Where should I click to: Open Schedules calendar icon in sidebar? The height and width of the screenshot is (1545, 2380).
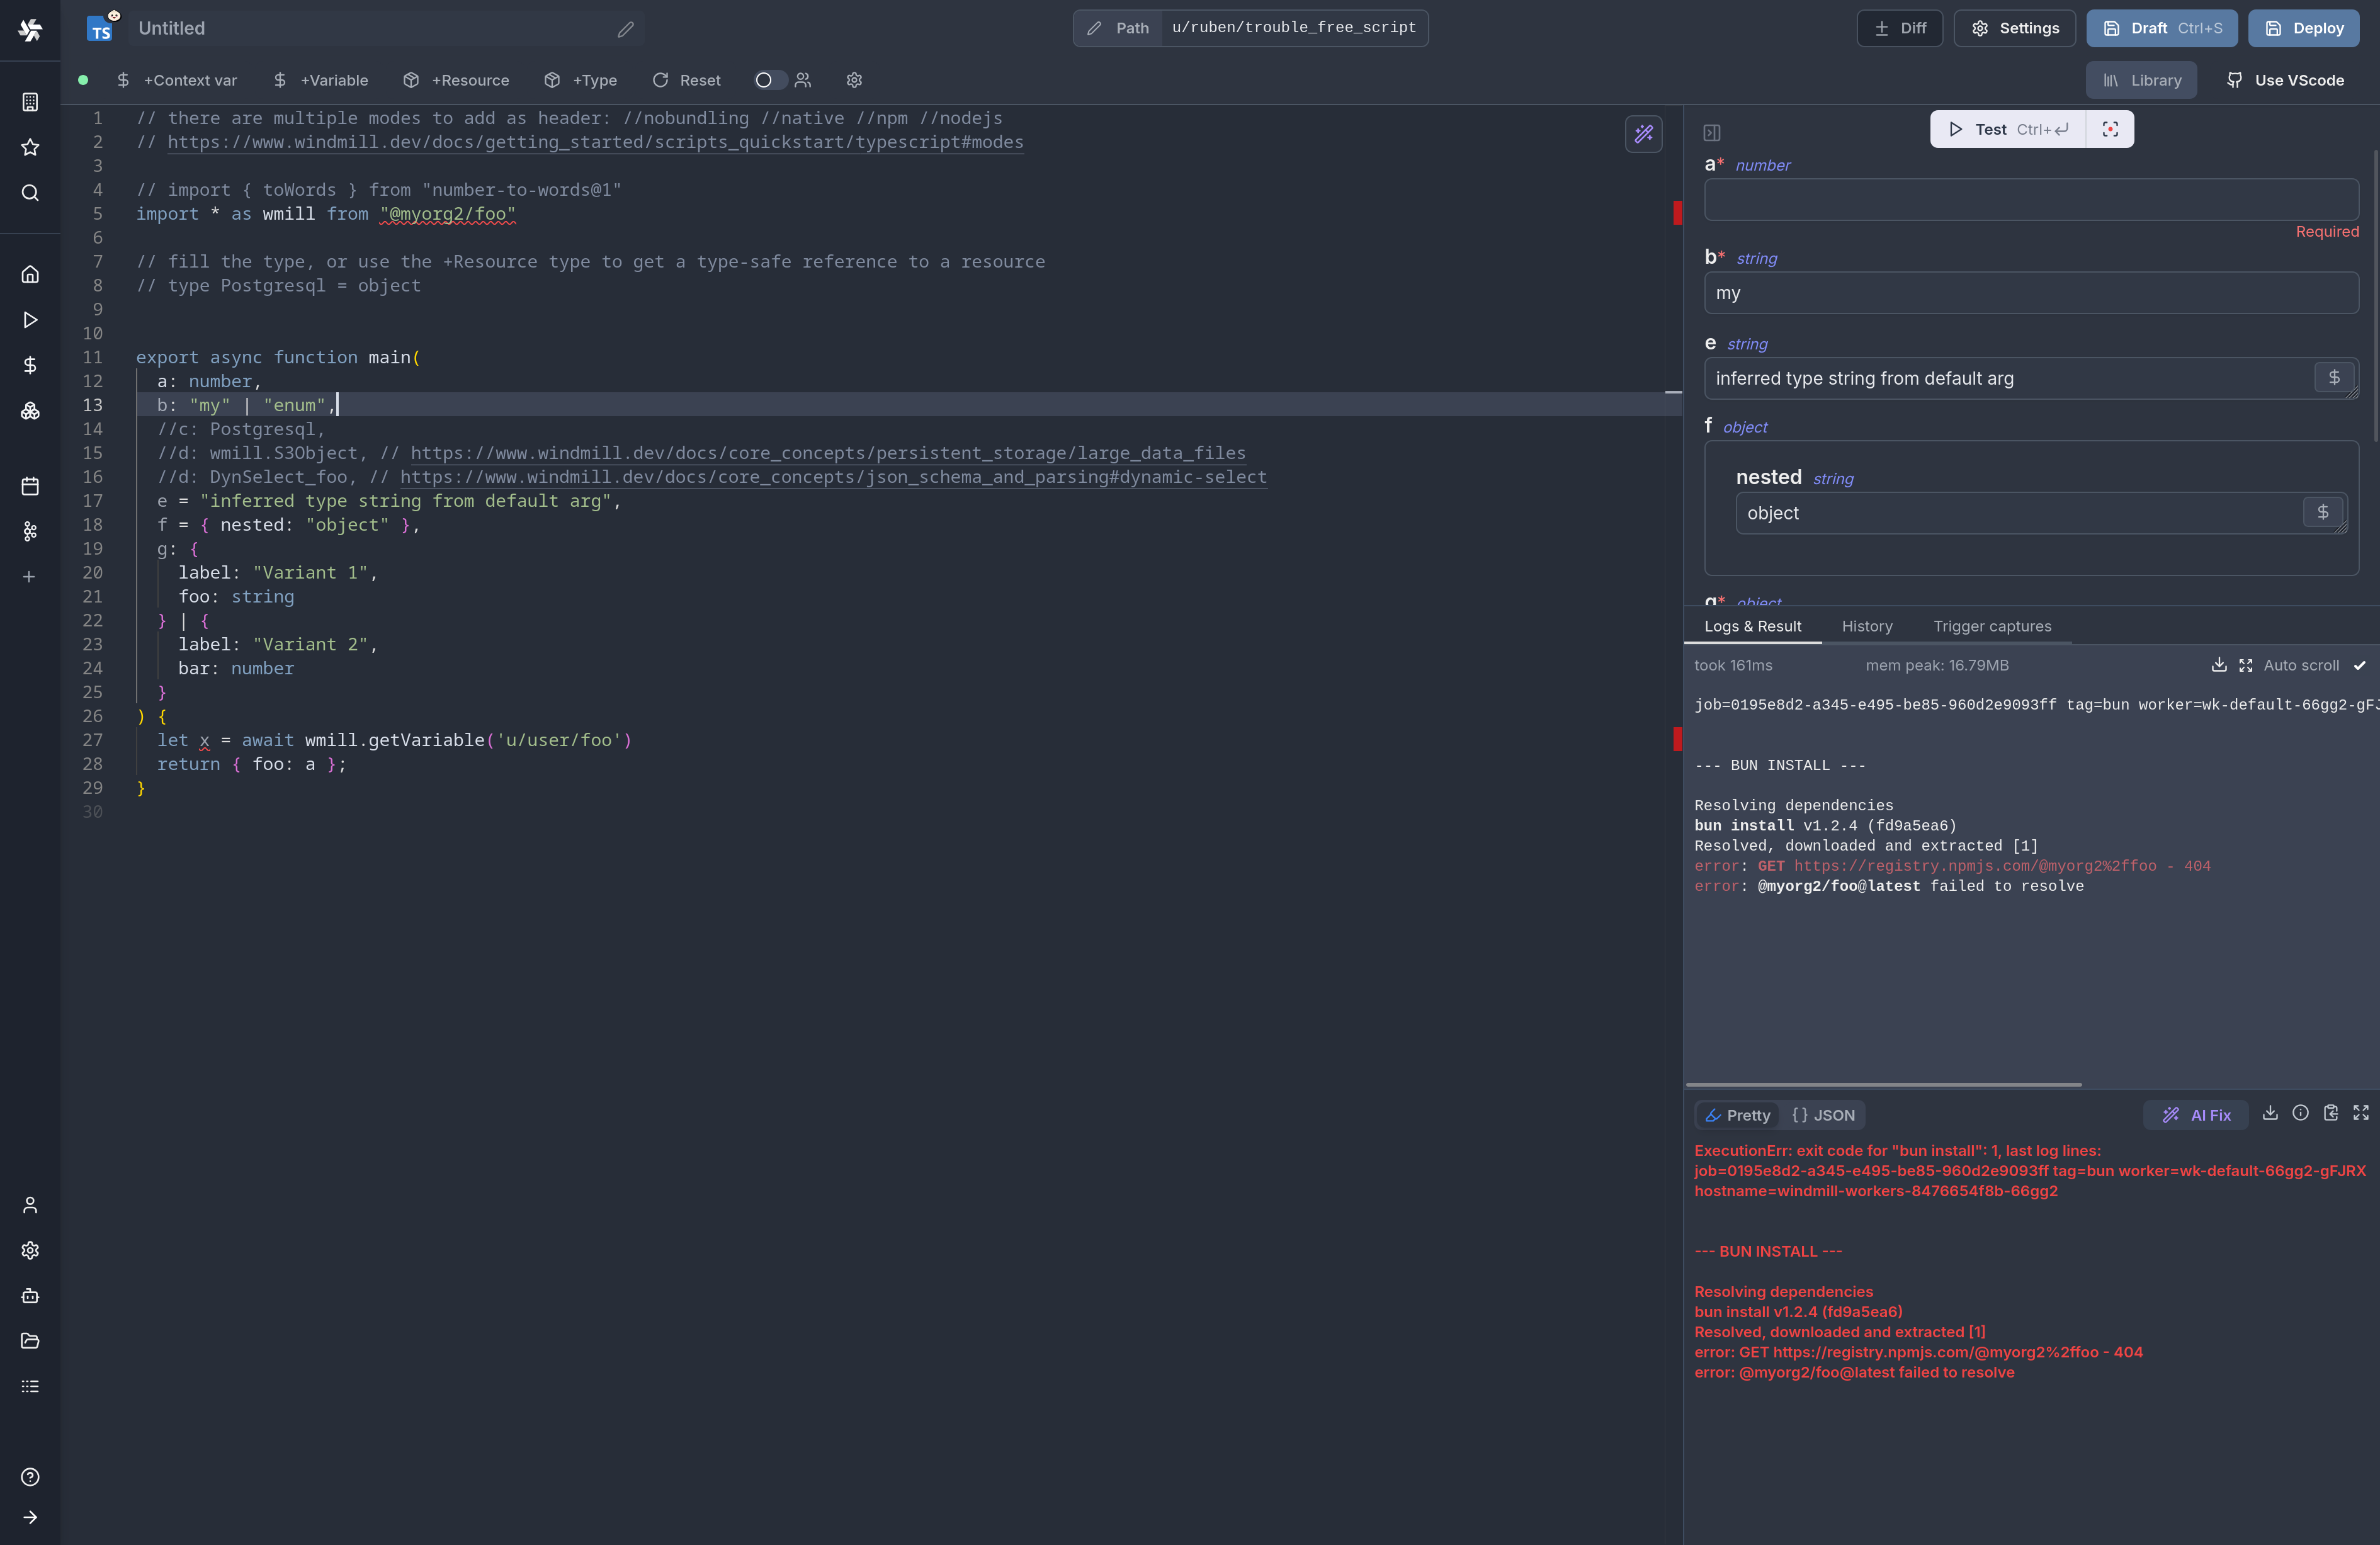pyautogui.click(x=30, y=486)
